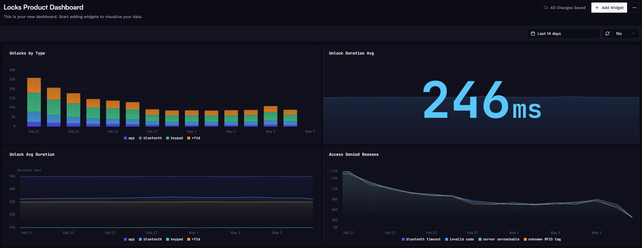Click the cloud icon in All Changes Saved
Screen dimensions: 642x248
tap(546, 8)
